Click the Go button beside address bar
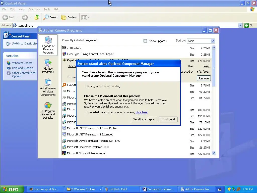The width and height of the screenshot is (257, 193). (x=249, y=25)
